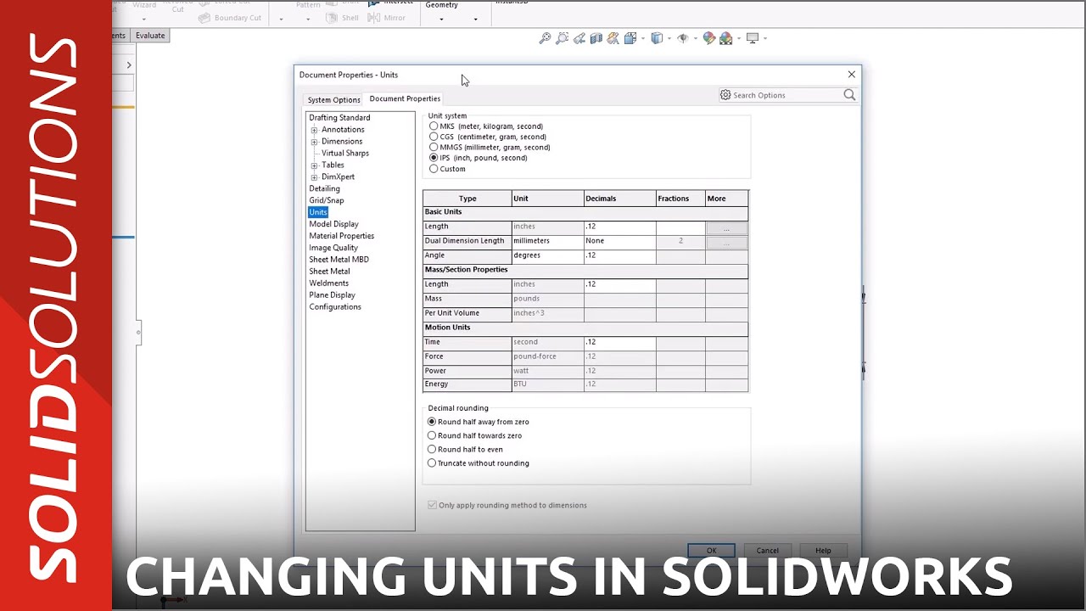Image resolution: width=1086 pixels, height=611 pixels.
Task: Open View Settings dropdown arrow
Action: (x=765, y=38)
